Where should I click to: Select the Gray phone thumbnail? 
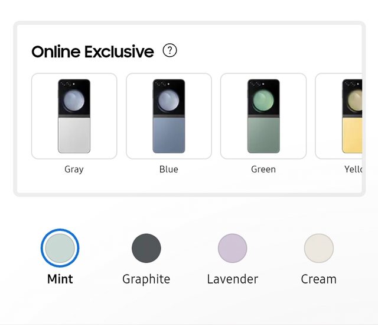click(74, 116)
